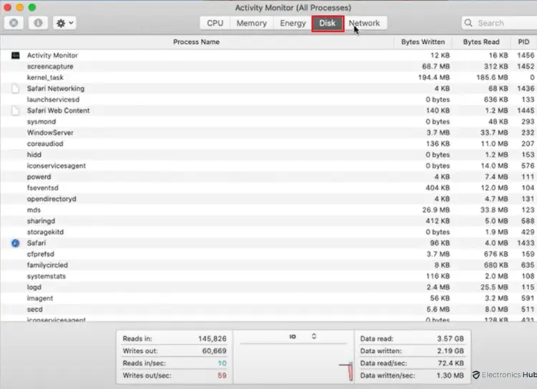
Task: Select the imagent process
Action: pos(268,298)
